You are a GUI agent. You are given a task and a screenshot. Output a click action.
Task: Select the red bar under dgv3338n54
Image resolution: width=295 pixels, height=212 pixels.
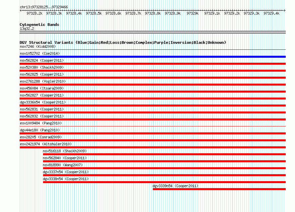pos(164,182)
